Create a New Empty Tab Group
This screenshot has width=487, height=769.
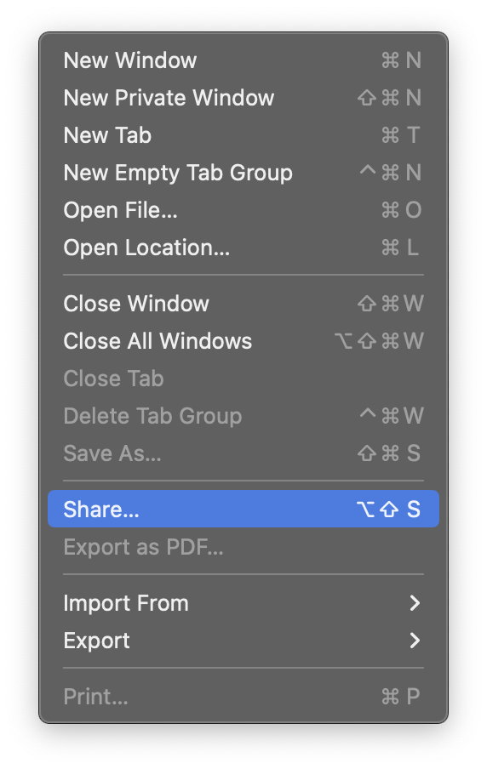tap(243, 173)
